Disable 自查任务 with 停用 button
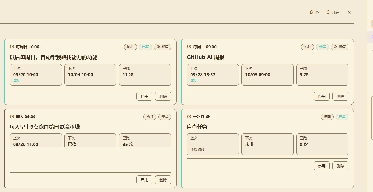The width and height of the screenshot is (373, 192). 322,166
